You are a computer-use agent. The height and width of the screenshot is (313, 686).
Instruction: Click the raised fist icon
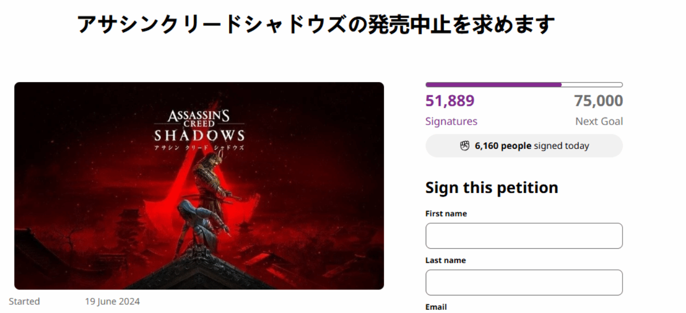pyautogui.click(x=465, y=146)
